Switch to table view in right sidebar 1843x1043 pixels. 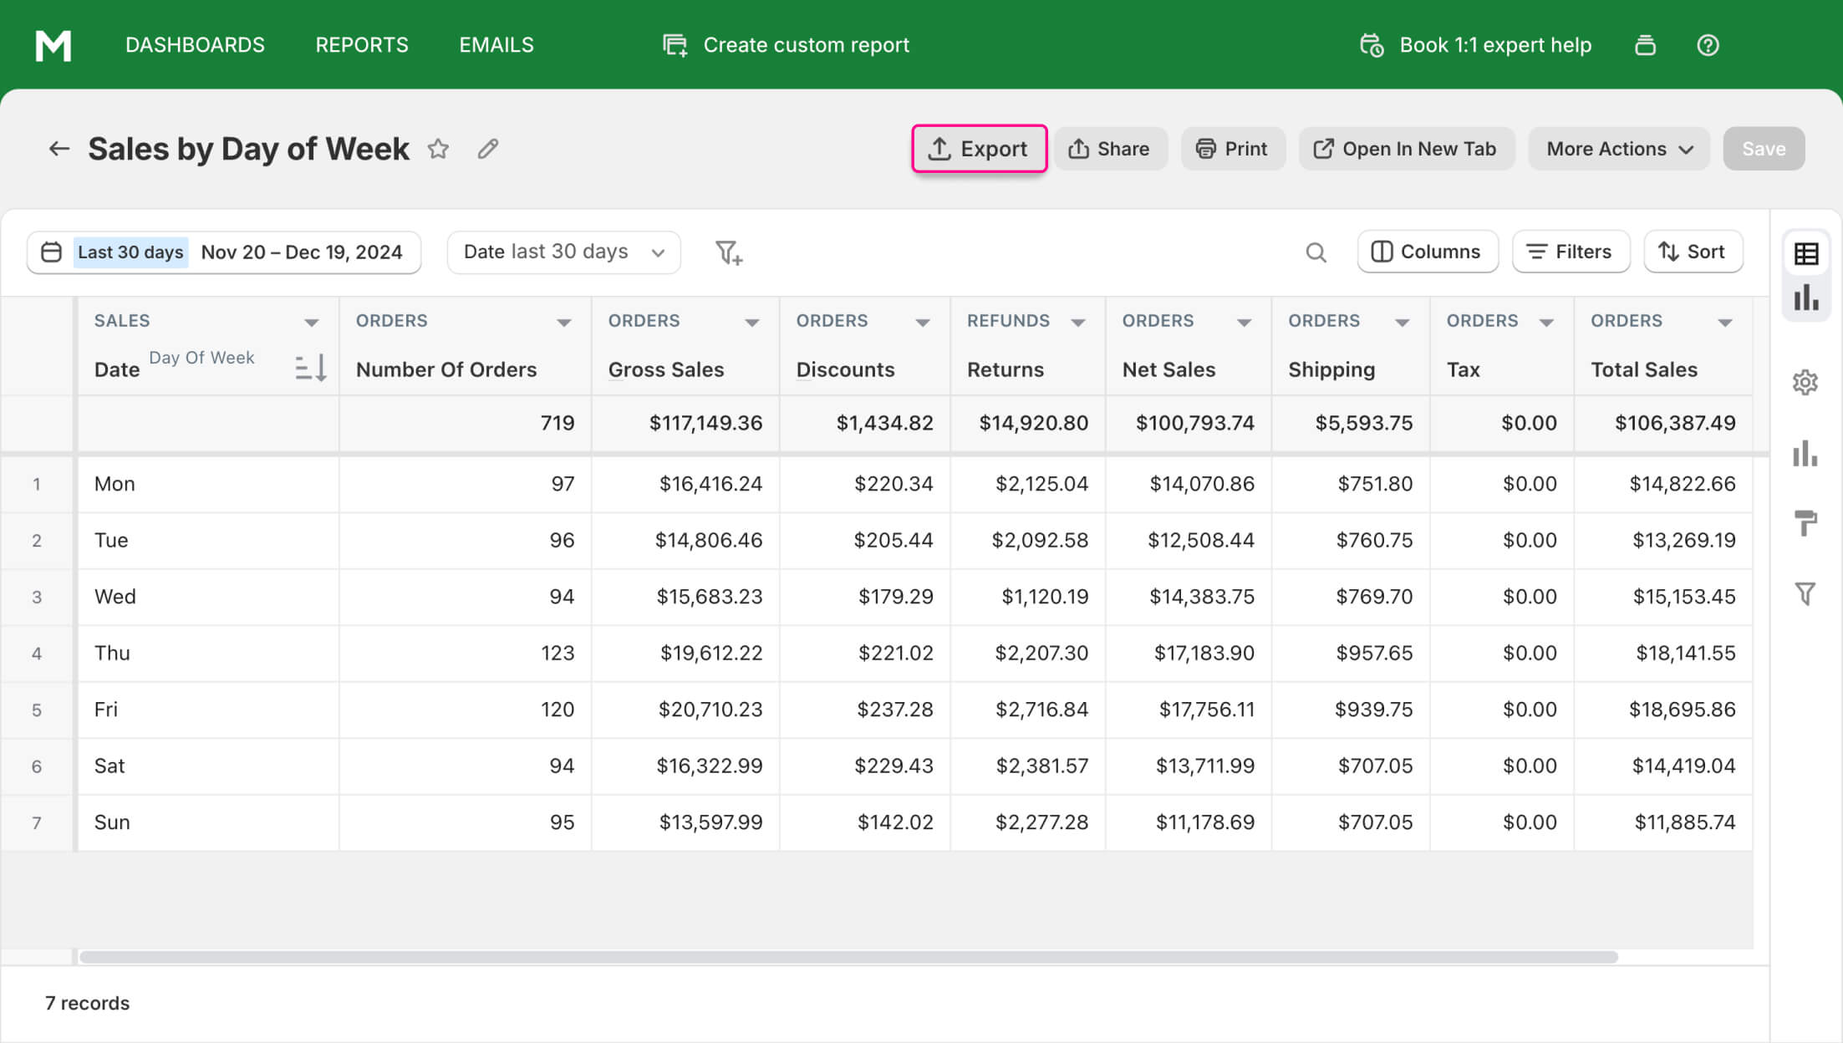point(1805,254)
